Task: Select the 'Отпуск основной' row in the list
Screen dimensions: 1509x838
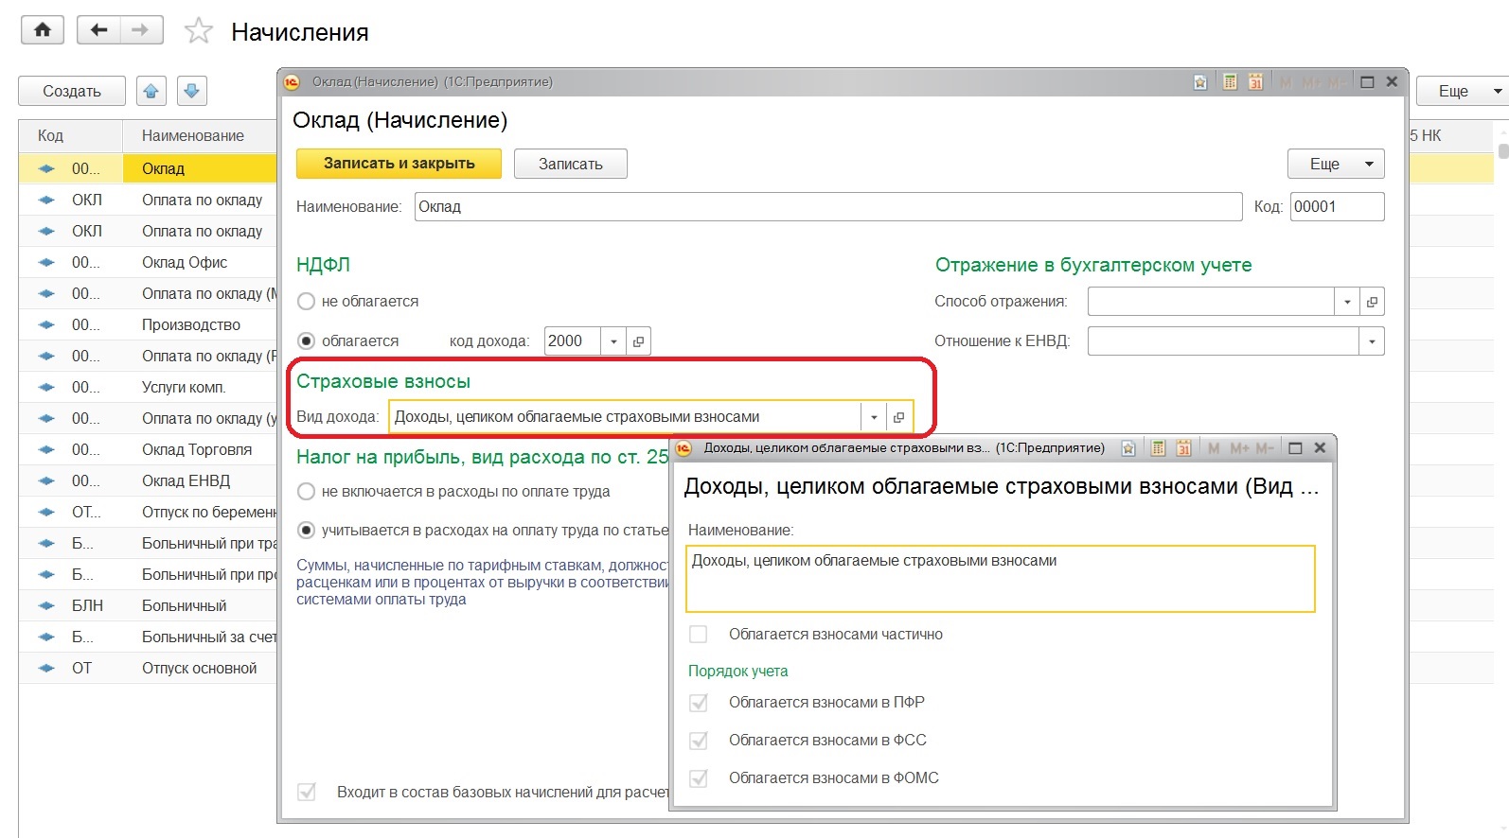Action: pyautogui.click(x=199, y=668)
